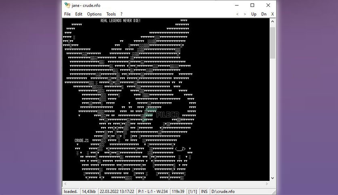Click the '119x39' status entry
Screen dimensions: 338x195
(x=178, y=191)
